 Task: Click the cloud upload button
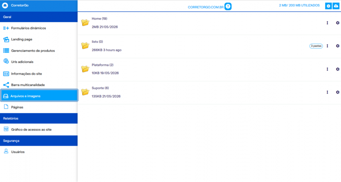[336, 6]
